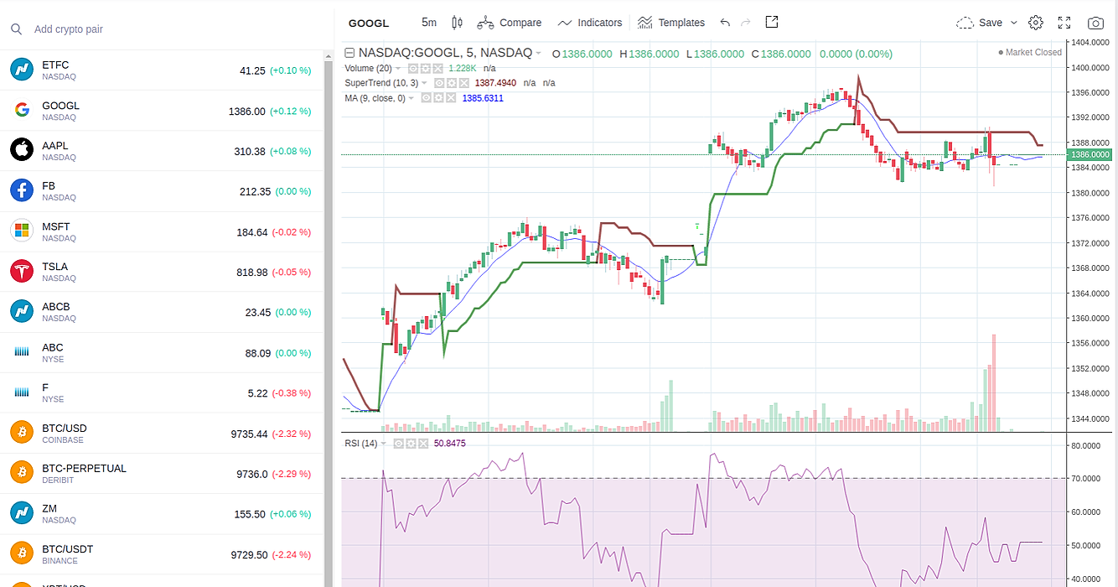Redo the last chart action
Screen dimensions: 1118x587
click(746, 23)
